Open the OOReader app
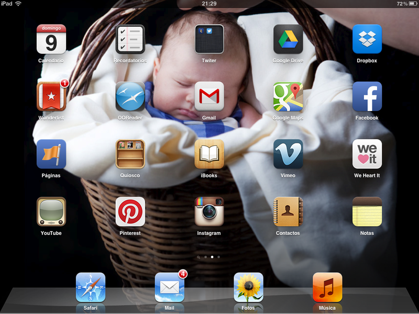The image size is (419, 314). pos(130,96)
